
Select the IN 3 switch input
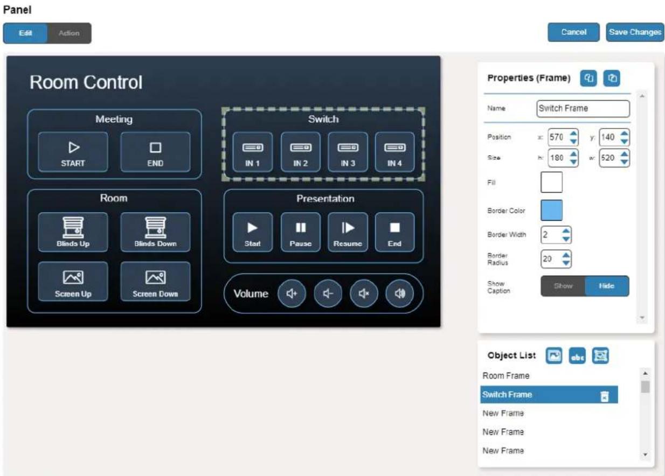[348, 152]
